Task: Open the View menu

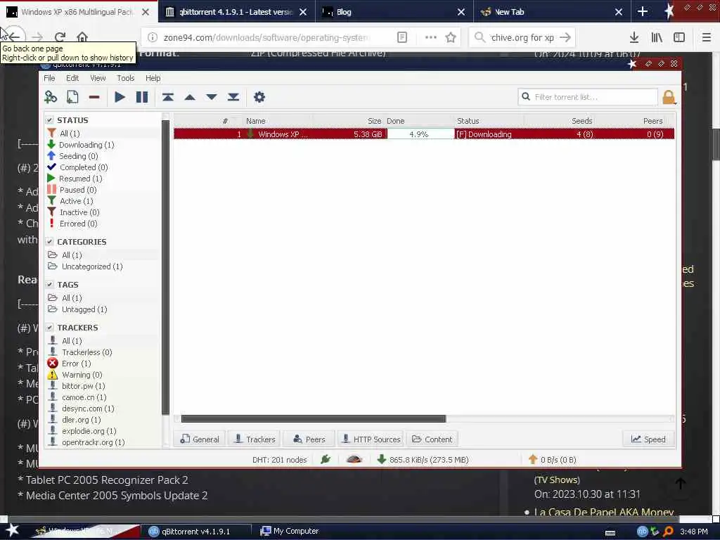Action: tap(98, 78)
